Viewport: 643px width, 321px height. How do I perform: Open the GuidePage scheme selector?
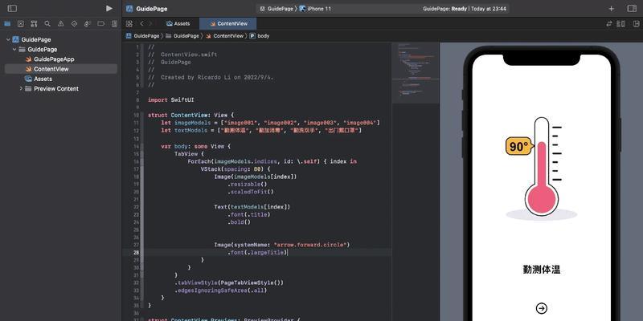pyautogui.click(x=276, y=9)
